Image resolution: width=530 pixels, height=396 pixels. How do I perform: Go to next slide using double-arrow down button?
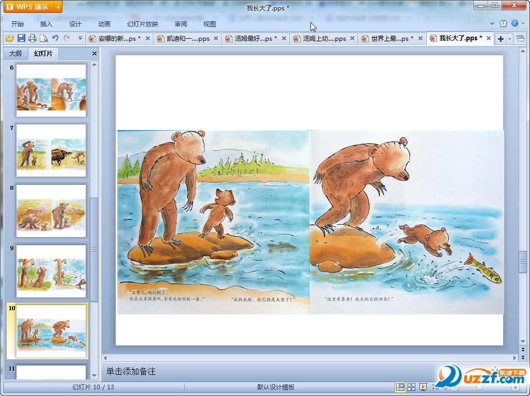pyautogui.click(x=523, y=357)
